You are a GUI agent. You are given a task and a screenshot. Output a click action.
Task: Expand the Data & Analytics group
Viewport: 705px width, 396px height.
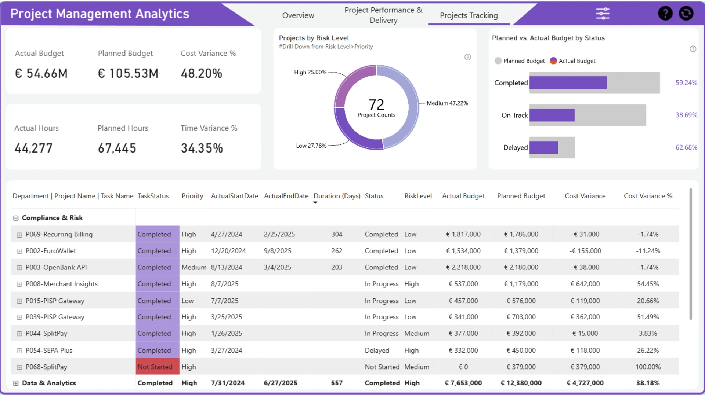pyautogui.click(x=16, y=383)
